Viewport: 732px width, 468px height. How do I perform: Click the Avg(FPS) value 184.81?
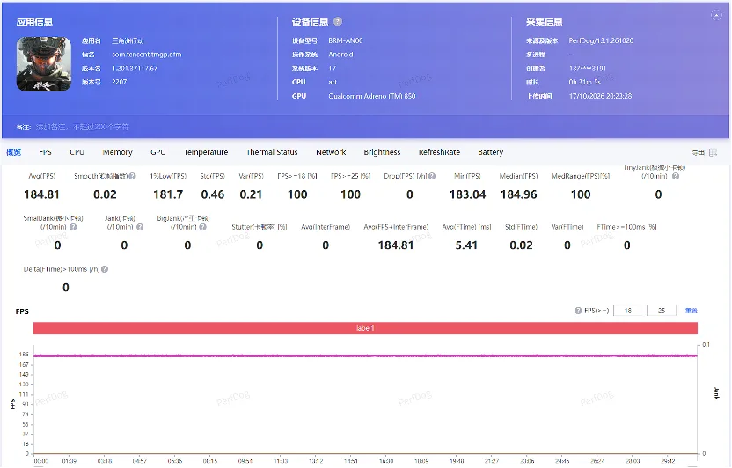coord(41,194)
